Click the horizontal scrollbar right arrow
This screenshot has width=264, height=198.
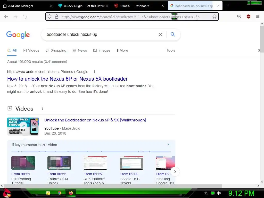coord(258,186)
